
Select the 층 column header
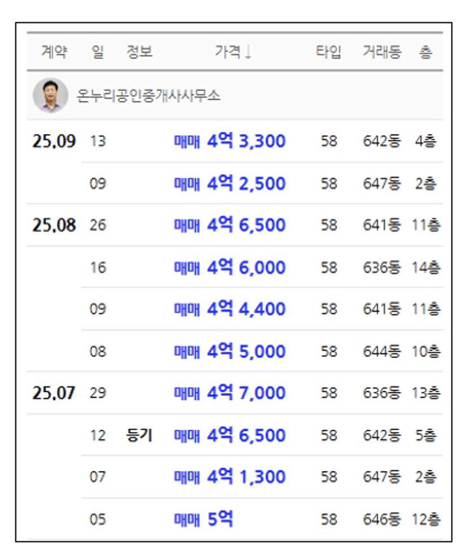(426, 52)
